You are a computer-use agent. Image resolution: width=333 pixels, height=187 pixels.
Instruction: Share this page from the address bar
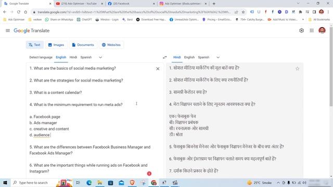coord(236,12)
